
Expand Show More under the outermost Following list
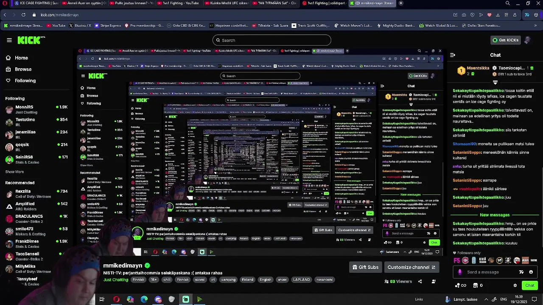click(x=14, y=172)
